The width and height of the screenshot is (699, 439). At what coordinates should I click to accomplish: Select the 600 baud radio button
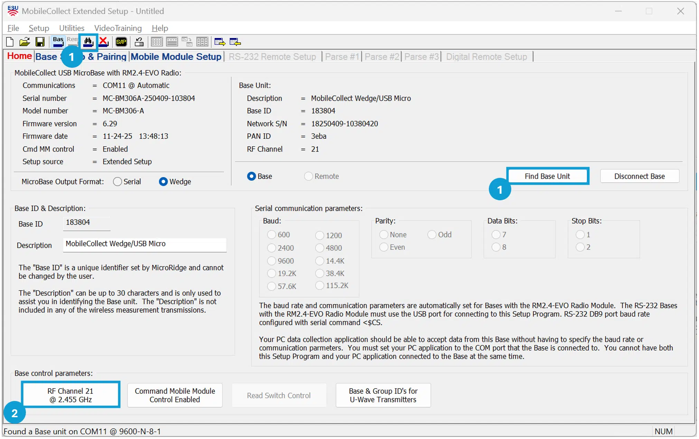272,235
